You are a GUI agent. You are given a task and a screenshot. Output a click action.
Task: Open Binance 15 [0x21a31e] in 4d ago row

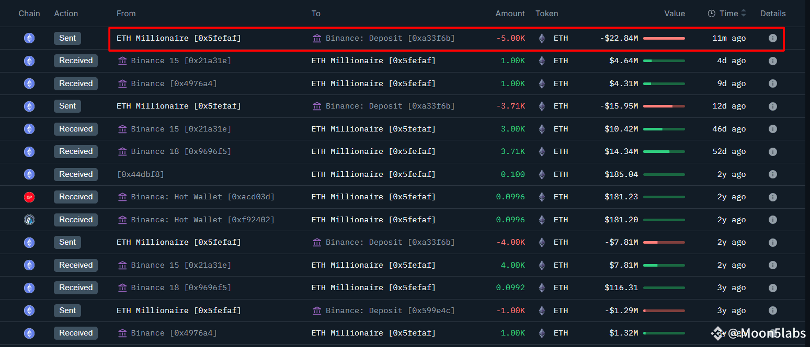pyautogui.click(x=181, y=61)
